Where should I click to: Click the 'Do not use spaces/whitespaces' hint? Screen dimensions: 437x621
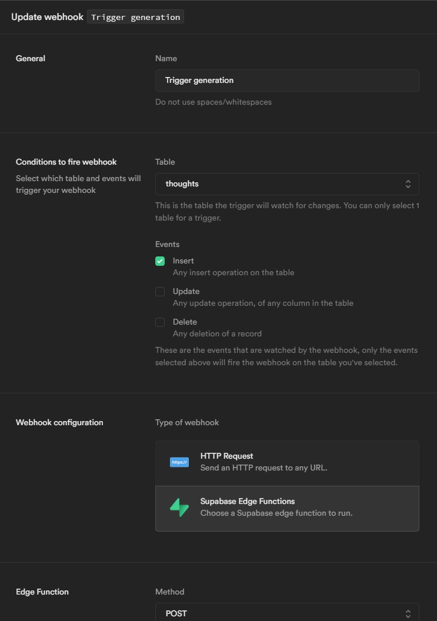[213, 102]
